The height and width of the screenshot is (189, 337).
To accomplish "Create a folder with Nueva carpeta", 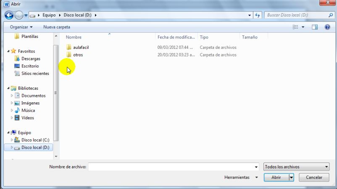I will pos(57,27).
